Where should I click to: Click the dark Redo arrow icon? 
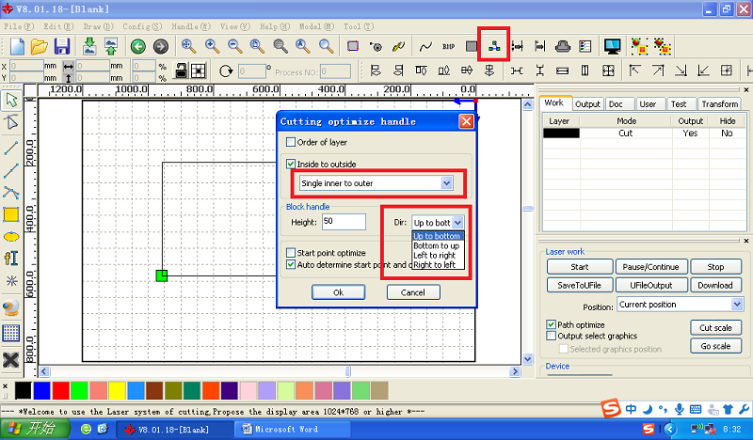(x=161, y=47)
